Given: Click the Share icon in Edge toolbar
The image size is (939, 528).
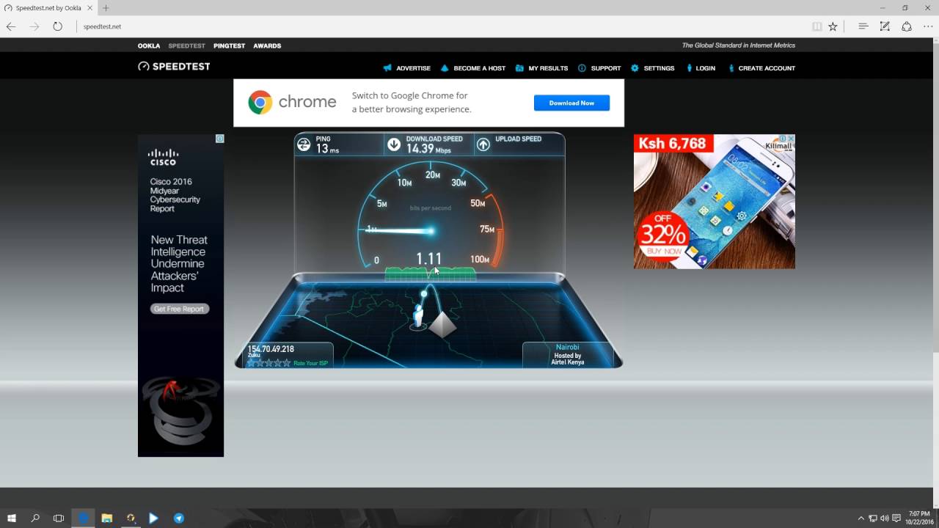Looking at the screenshot, I should click(x=907, y=26).
